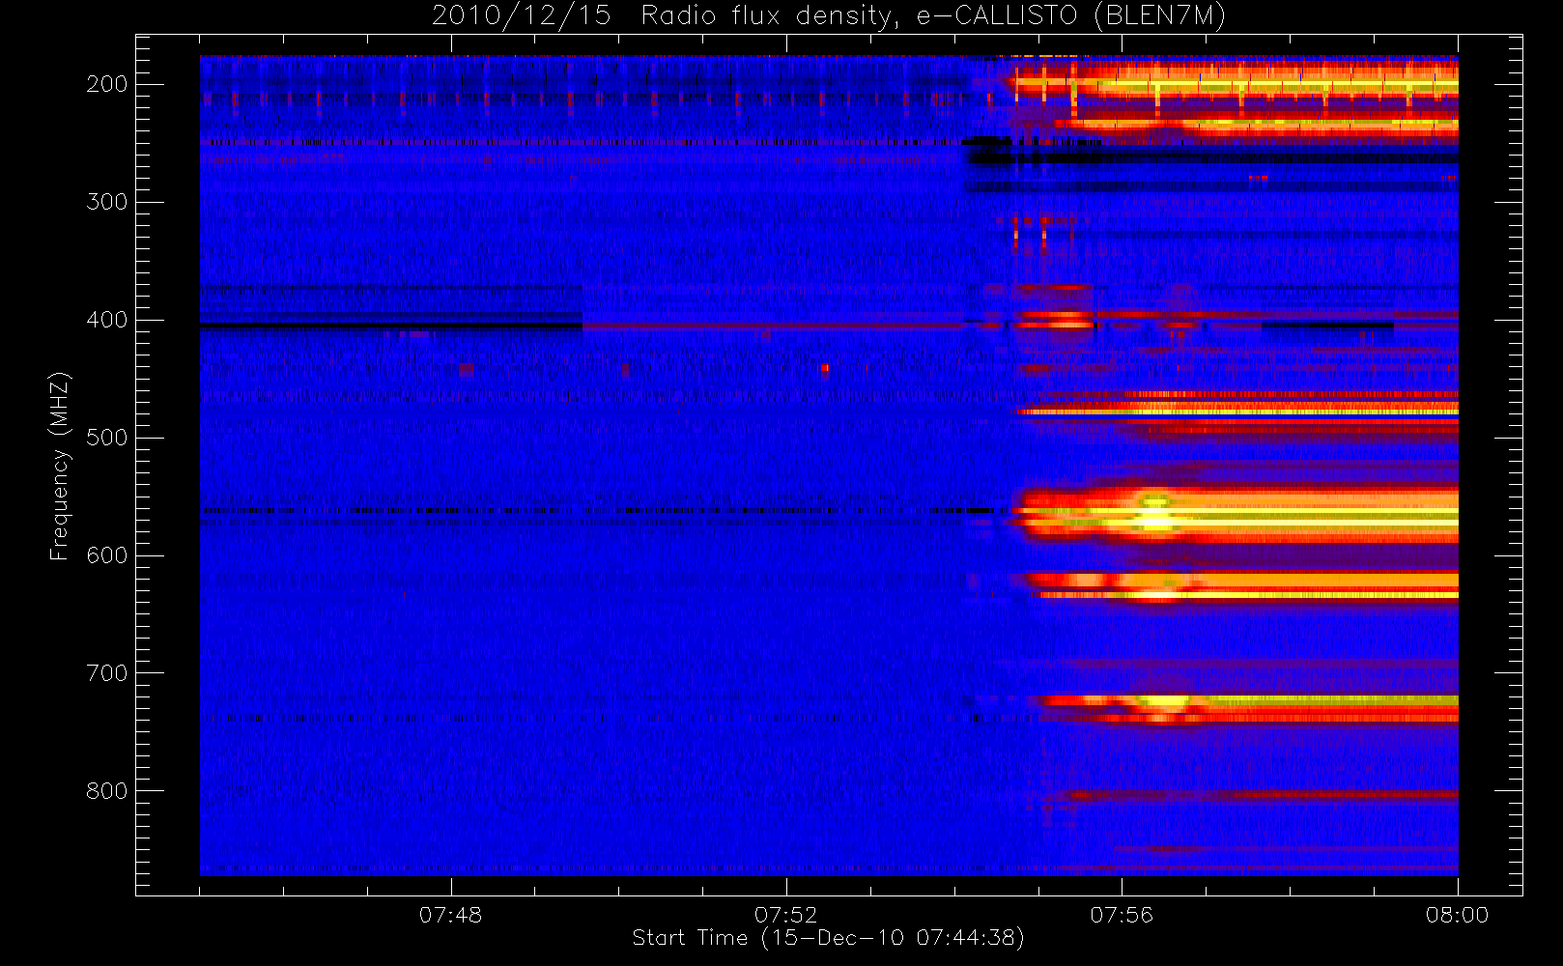
Task: Click the 07:52 time tick label
Action: click(x=785, y=915)
